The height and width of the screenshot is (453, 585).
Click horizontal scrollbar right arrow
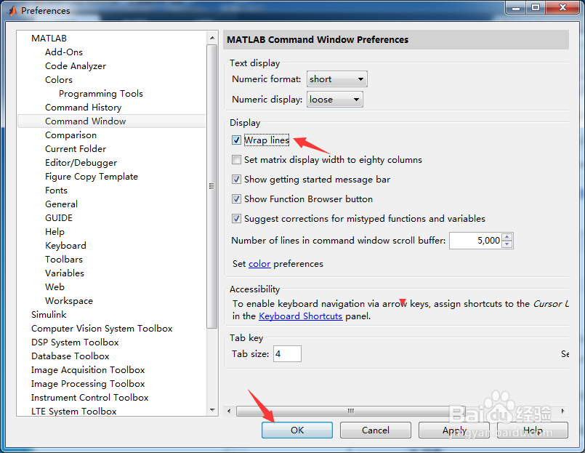563,411
